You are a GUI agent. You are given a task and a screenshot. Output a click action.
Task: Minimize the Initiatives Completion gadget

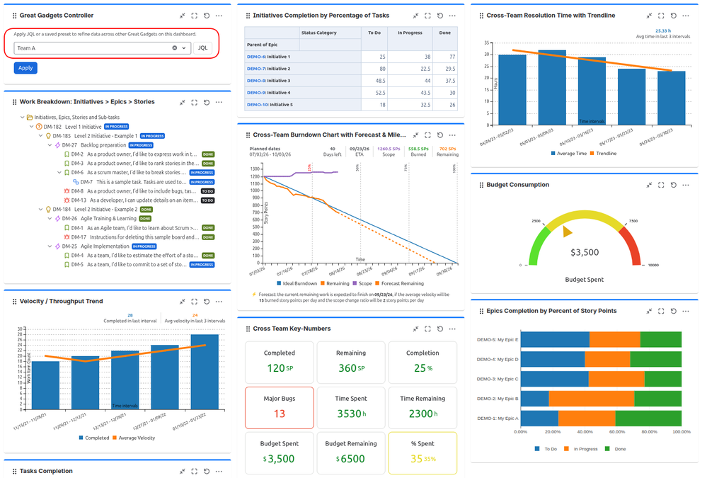[x=415, y=16]
